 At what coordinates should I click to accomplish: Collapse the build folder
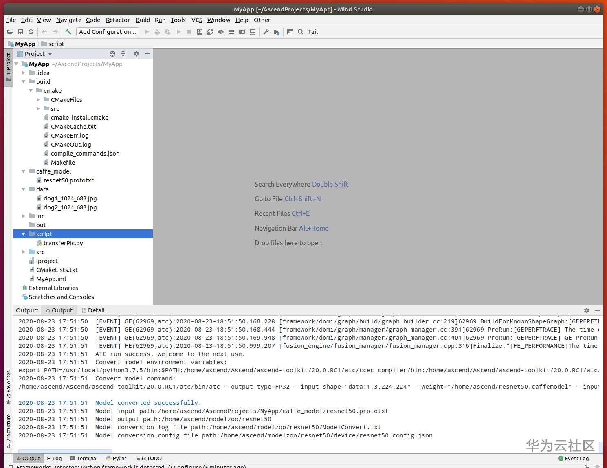24,82
